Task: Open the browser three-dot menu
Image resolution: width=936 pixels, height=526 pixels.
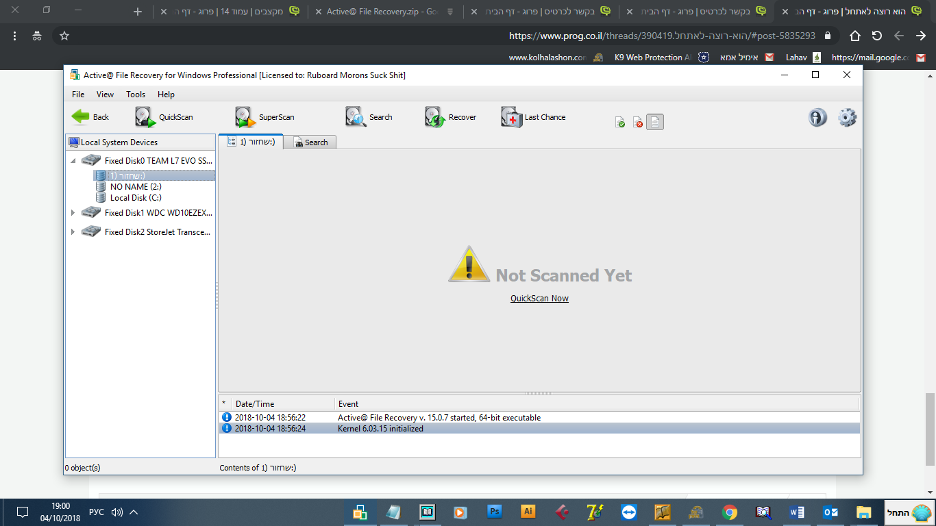Action: coord(15,36)
